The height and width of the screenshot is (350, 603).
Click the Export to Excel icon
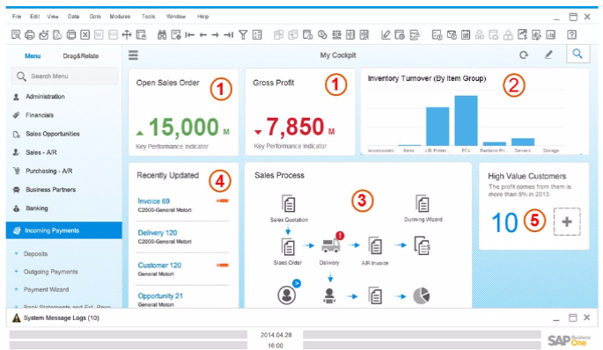pyautogui.click(x=85, y=35)
